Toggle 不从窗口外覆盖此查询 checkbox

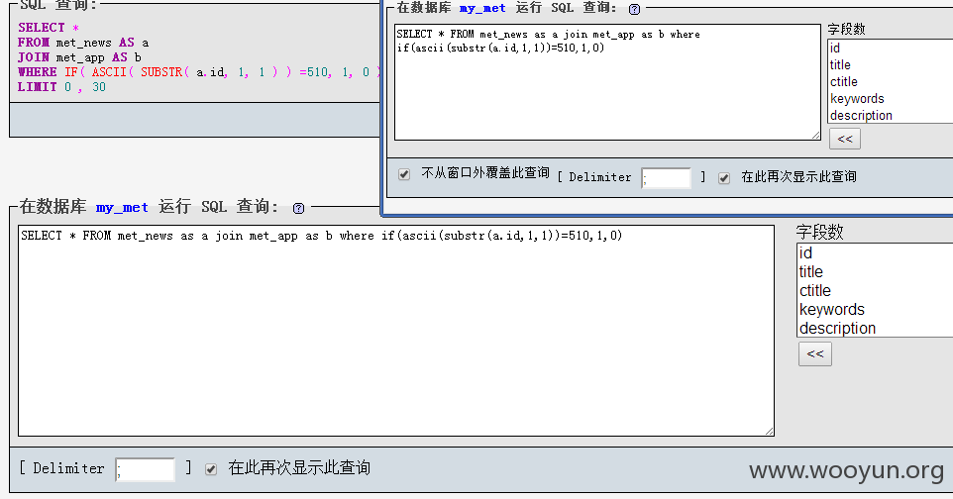click(404, 174)
